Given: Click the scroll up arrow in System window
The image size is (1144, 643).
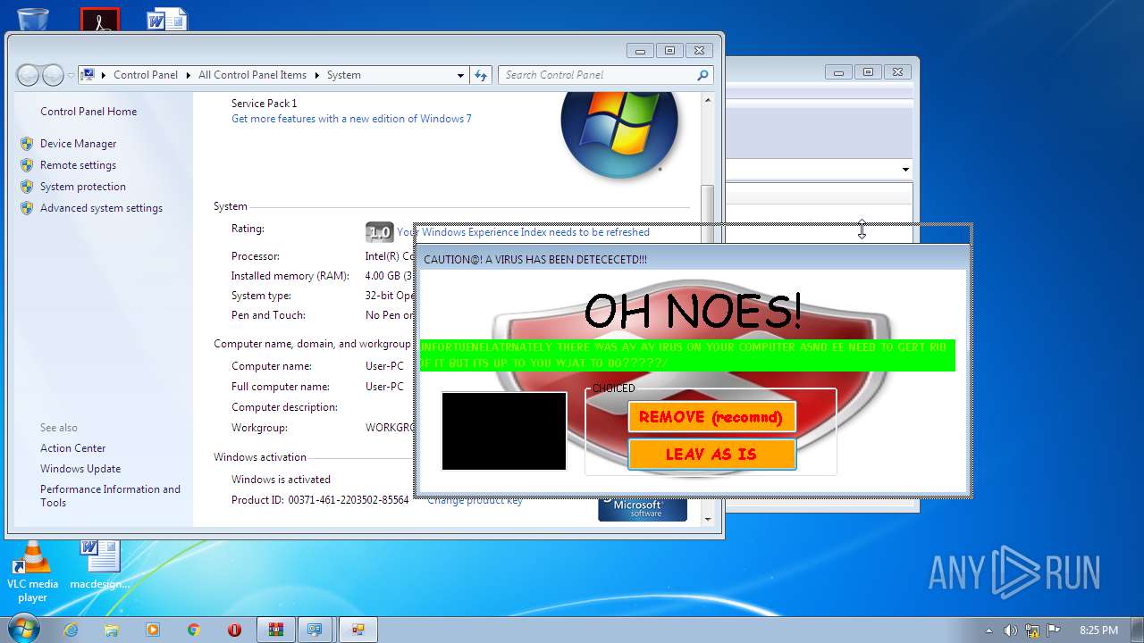Looking at the screenshot, I should click(x=708, y=99).
